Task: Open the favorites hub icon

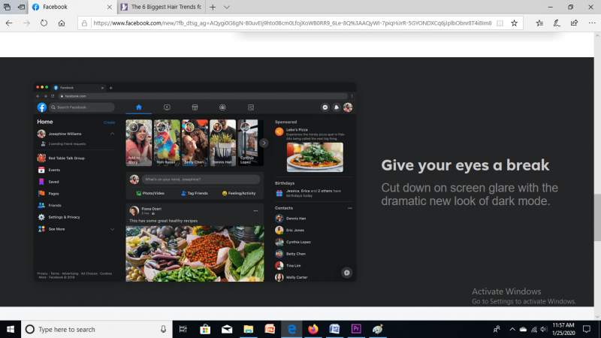Action: (x=539, y=23)
